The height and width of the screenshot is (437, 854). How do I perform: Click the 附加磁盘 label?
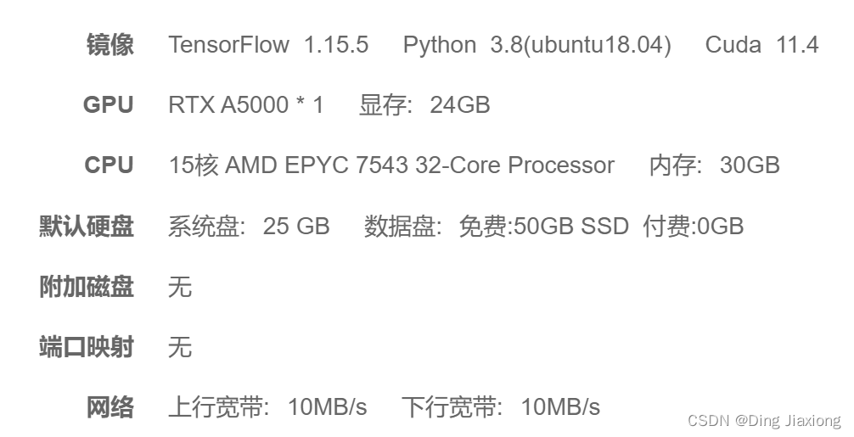(x=87, y=286)
